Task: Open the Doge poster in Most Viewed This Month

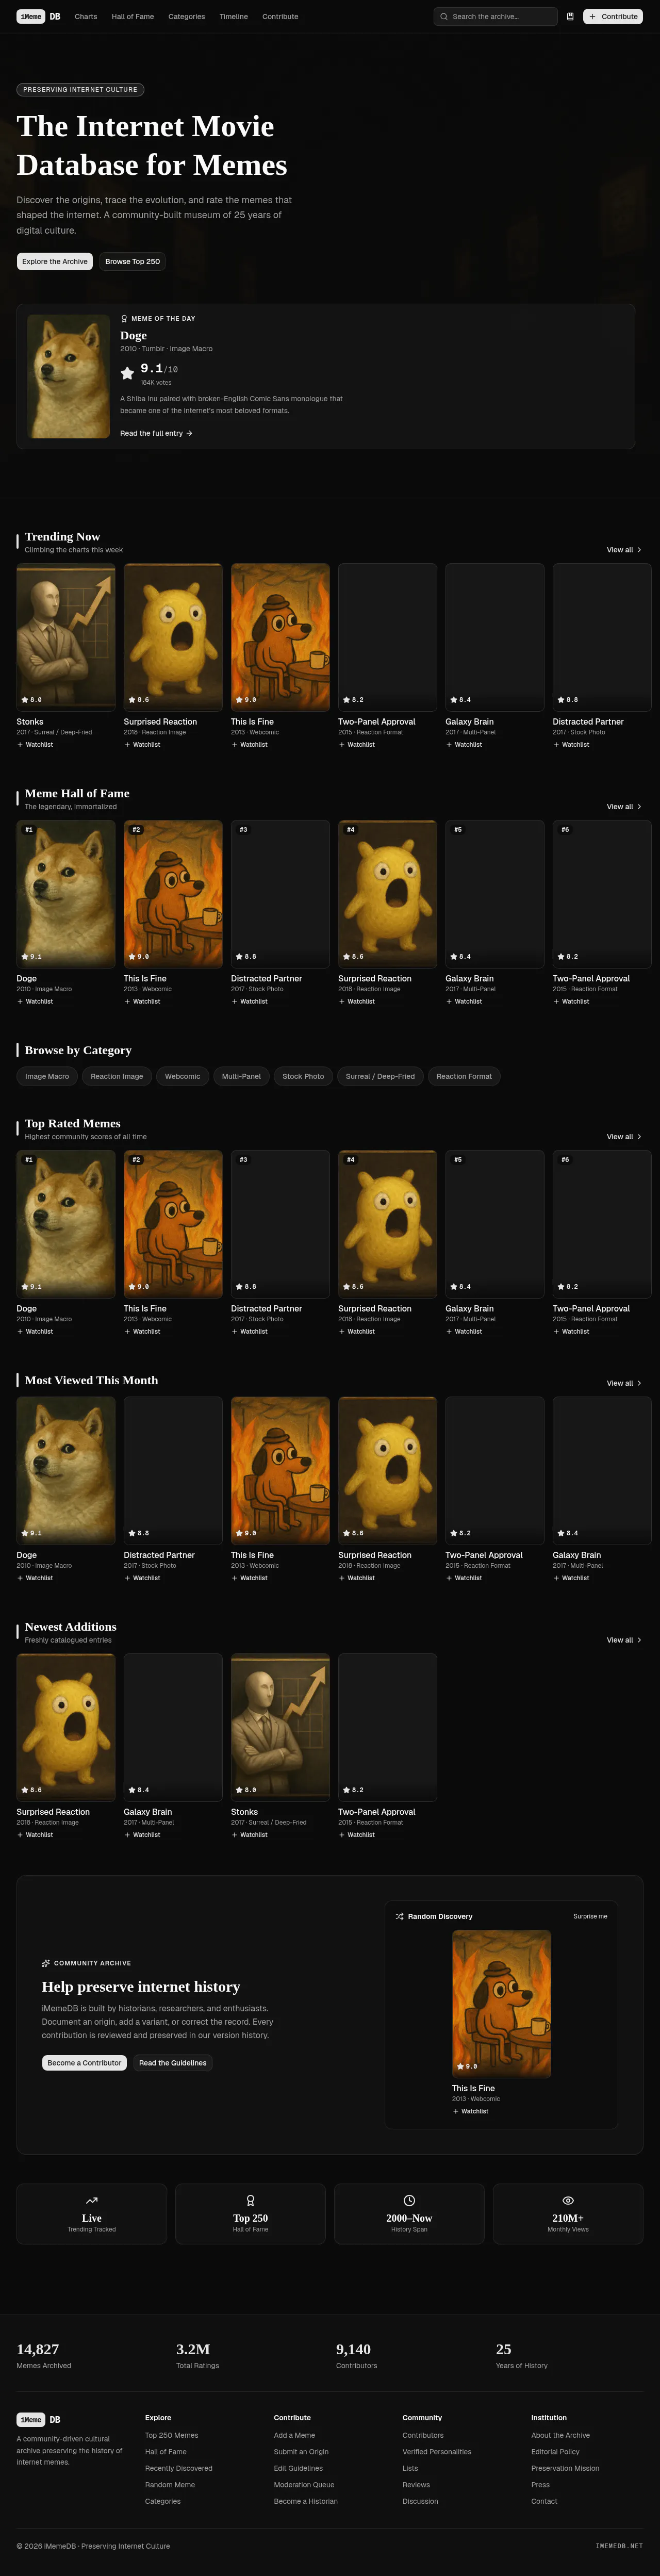Action: 66,1470
